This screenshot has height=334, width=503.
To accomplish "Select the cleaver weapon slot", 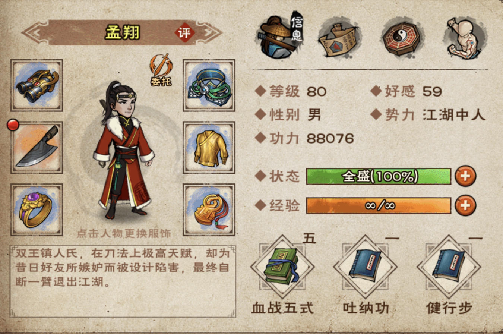I will pyautogui.click(x=37, y=148).
